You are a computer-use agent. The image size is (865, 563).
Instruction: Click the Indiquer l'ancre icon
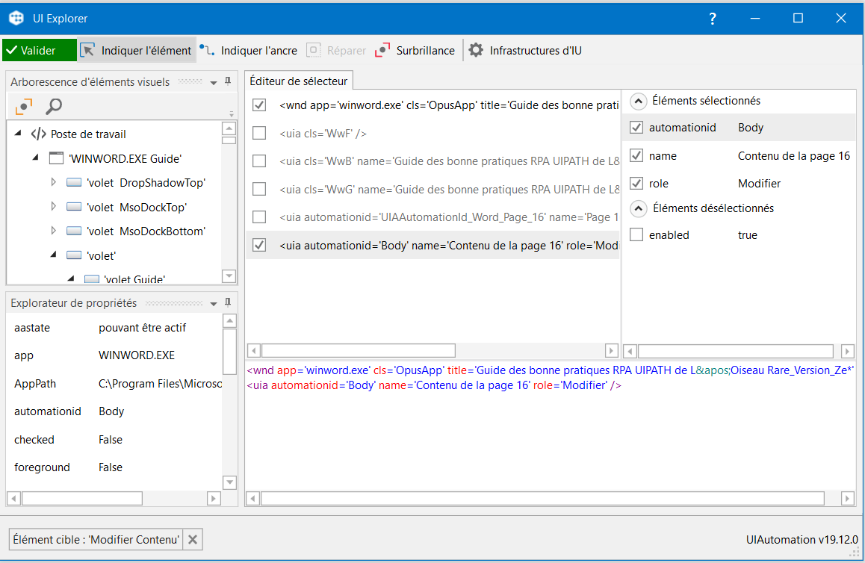(208, 50)
